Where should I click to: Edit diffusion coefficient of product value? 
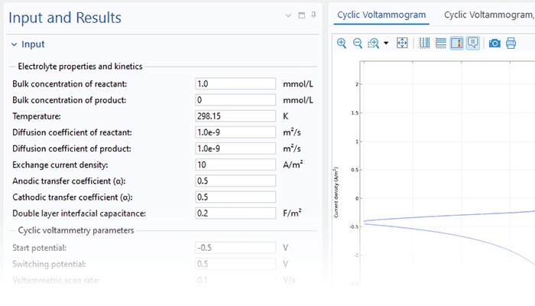(x=235, y=148)
